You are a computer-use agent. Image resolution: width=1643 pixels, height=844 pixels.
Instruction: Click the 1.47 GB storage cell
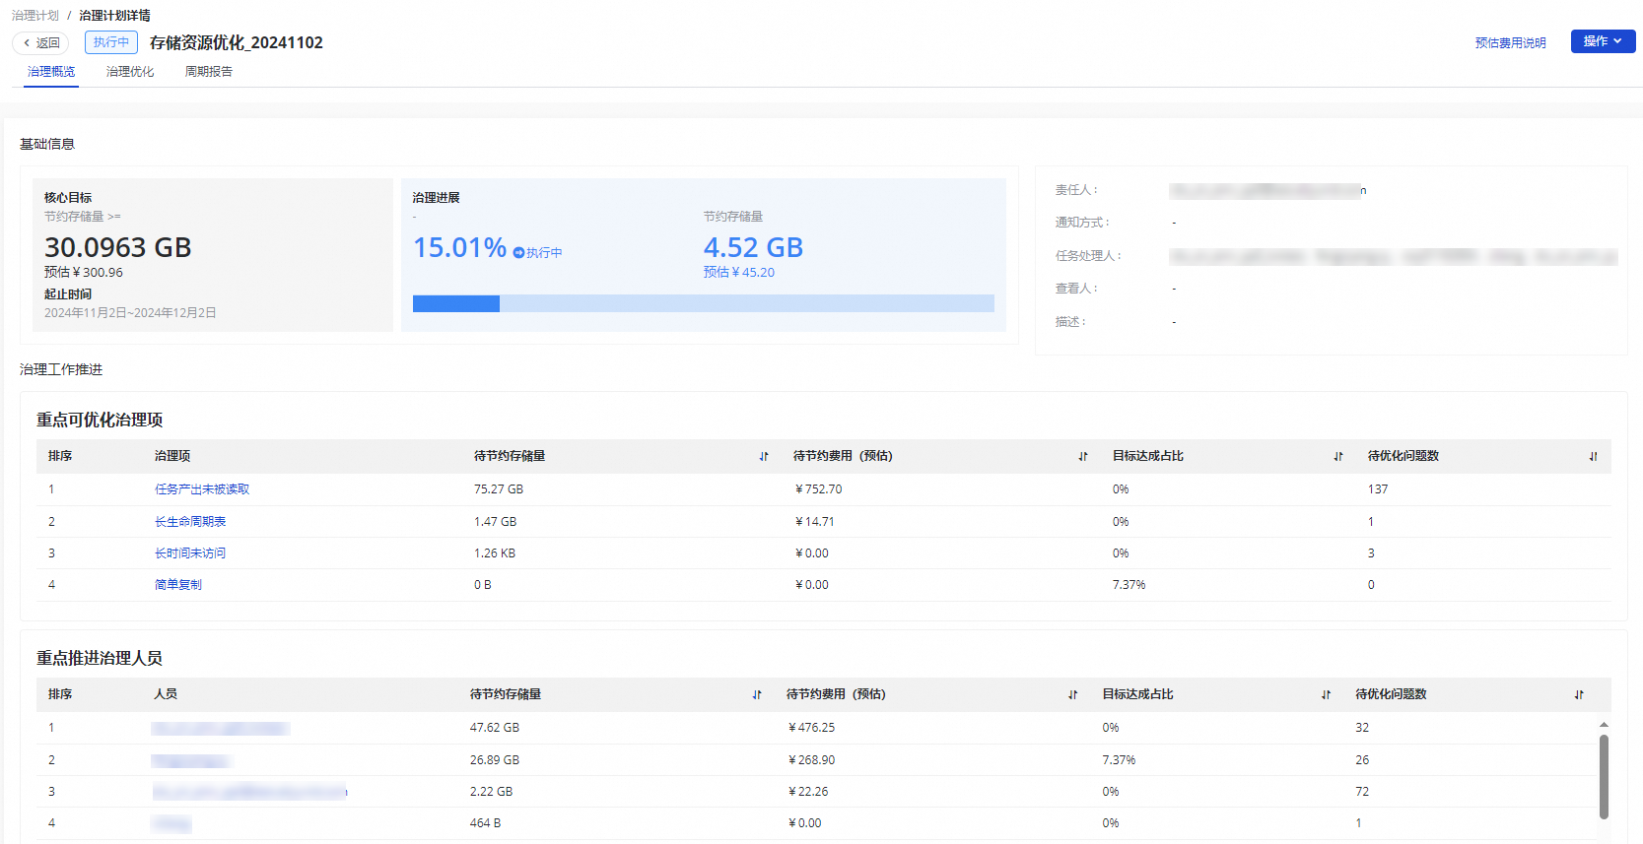click(495, 522)
